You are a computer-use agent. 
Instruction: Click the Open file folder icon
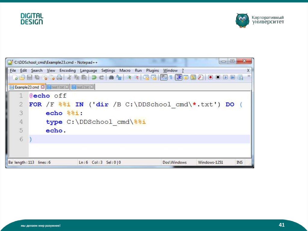pyautogui.click(x=22, y=78)
